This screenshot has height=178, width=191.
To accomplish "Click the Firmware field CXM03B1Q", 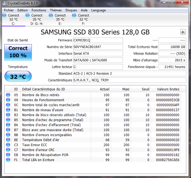I will 98,40.
